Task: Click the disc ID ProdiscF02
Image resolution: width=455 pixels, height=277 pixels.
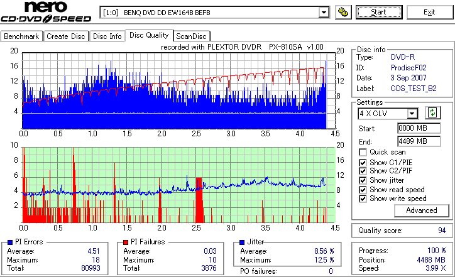Action: [x=408, y=68]
